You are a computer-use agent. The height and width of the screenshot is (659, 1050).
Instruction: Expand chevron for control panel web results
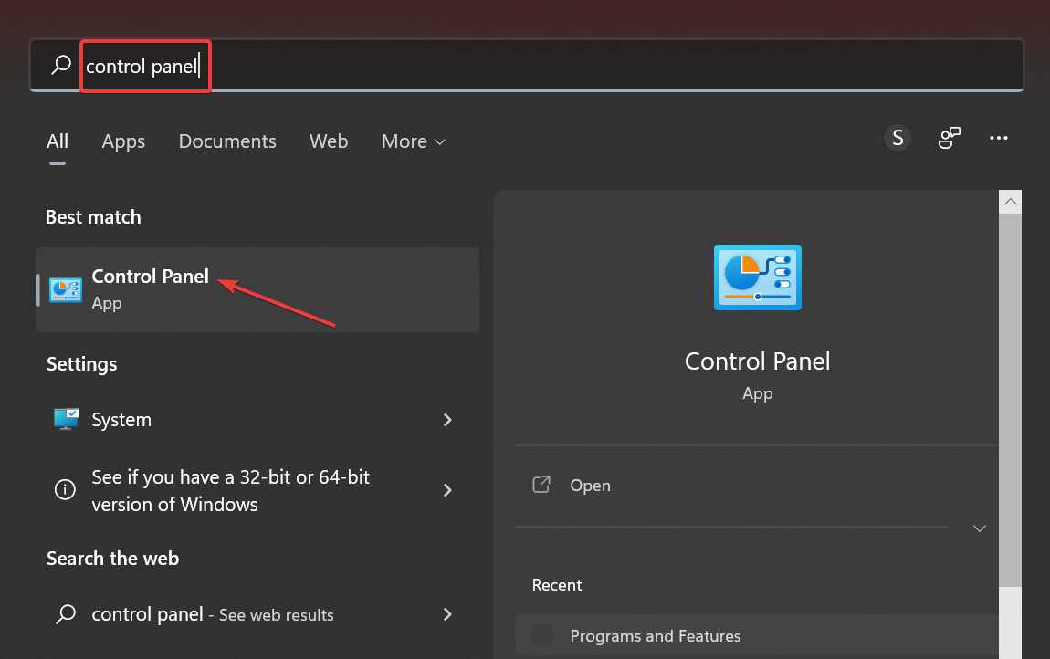point(447,614)
